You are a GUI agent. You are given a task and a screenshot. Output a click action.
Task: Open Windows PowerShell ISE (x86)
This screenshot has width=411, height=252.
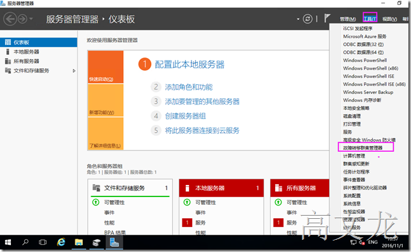pos(374,84)
